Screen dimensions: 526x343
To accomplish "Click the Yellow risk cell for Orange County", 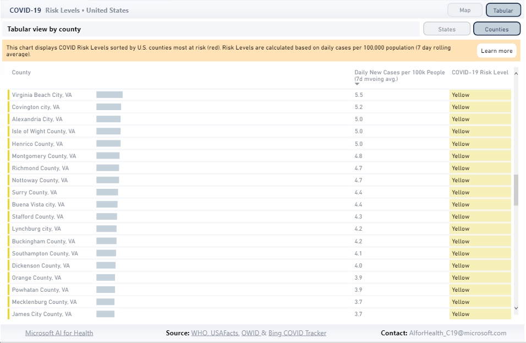I will coord(480,277).
